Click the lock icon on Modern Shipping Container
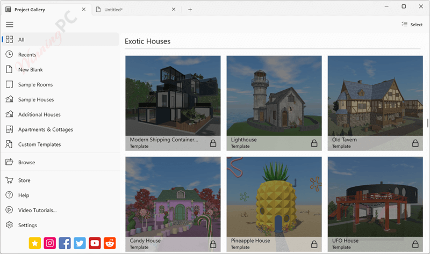 (213, 143)
